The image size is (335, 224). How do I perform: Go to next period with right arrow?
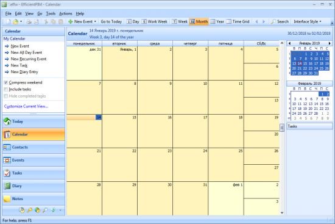click(264, 21)
